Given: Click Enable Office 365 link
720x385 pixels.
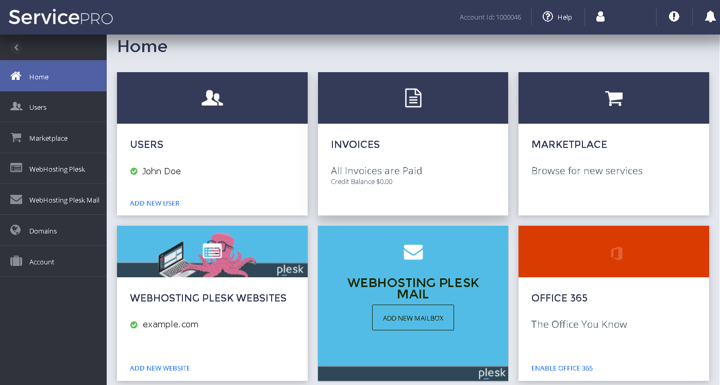Looking at the screenshot, I should (562, 368).
